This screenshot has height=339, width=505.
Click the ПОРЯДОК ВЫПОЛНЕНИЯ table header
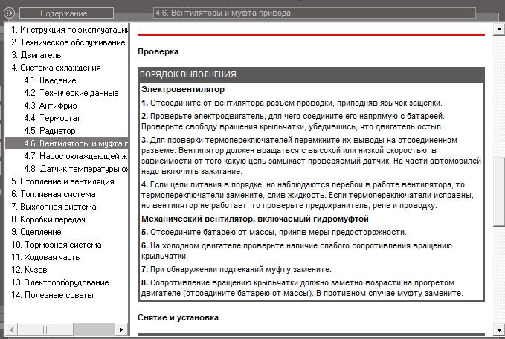coord(311,74)
